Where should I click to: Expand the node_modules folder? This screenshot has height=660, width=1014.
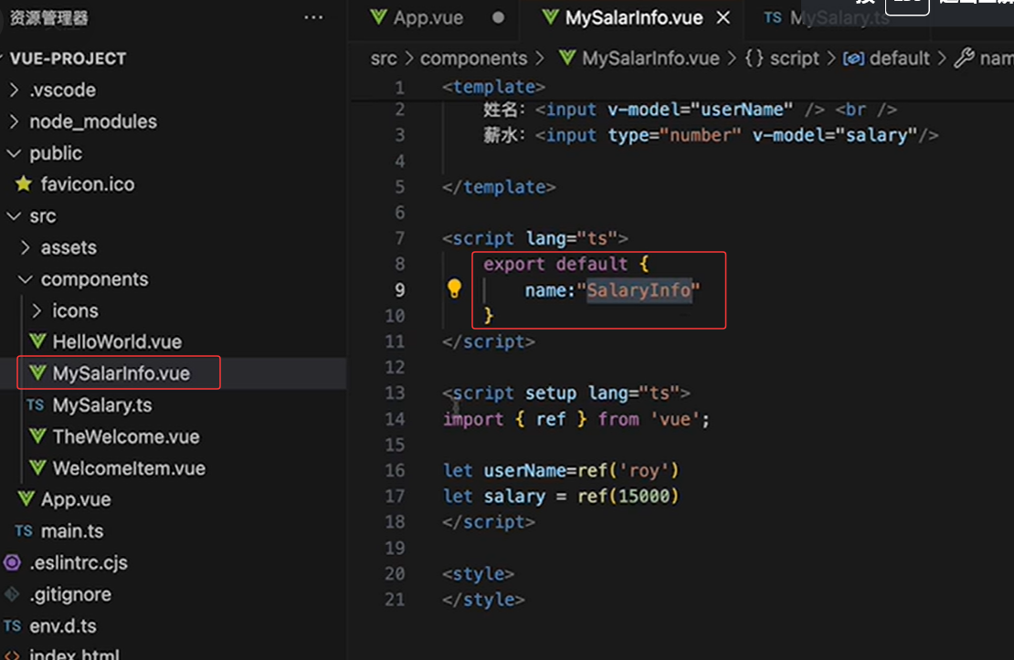(x=15, y=121)
